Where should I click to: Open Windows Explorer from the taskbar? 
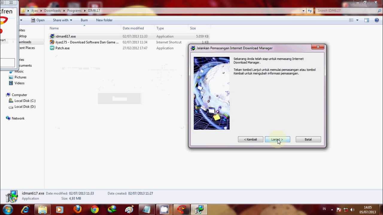(42, 210)
